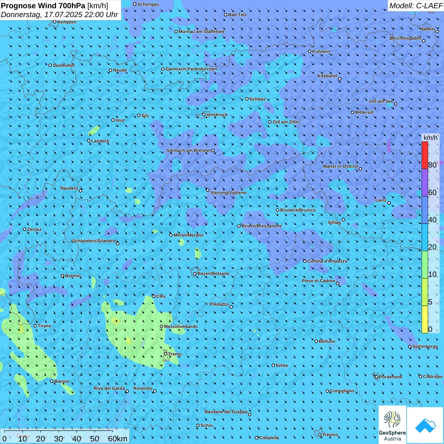Click the Bassano del Grappa label
The height and width of the screenshot is (444, 444).
pyautogui.click(x=226, y=412)
